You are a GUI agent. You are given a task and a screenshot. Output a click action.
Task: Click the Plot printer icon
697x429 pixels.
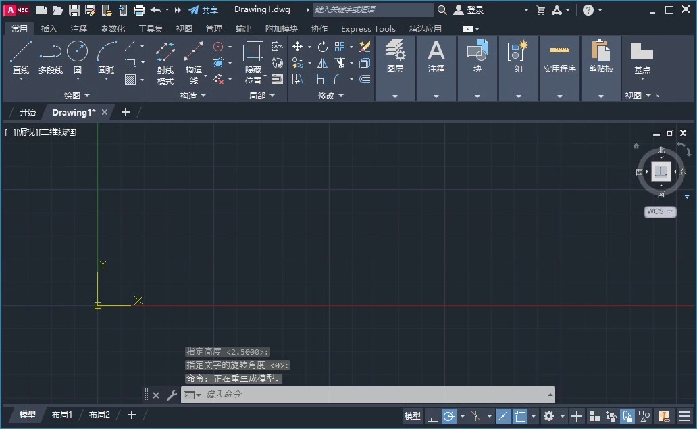tap(139, 9)
